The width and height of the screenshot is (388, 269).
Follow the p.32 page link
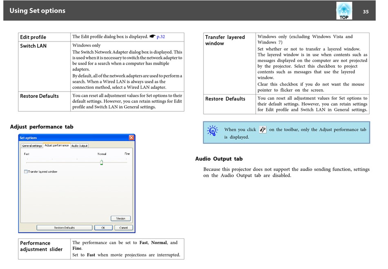[x=161, y=37]
